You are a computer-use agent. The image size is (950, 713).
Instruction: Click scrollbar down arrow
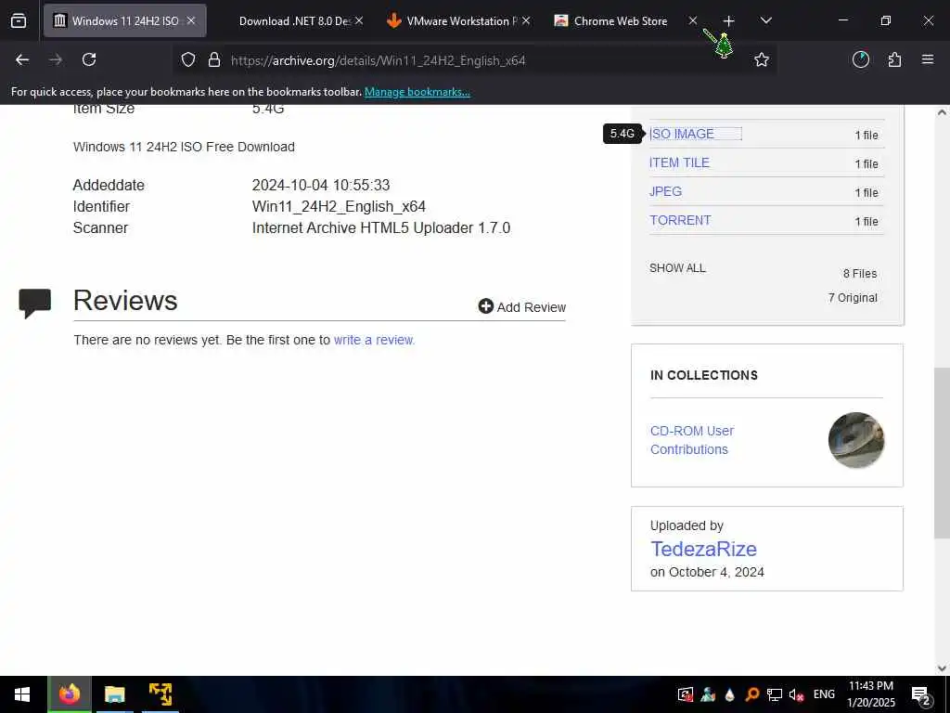pyautogui.click(x=942, y=668)
